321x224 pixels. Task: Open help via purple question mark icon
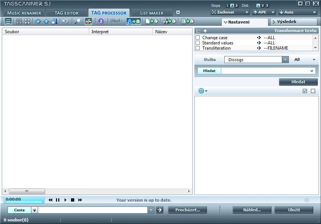pyautogui.click(x=101, y=21)
